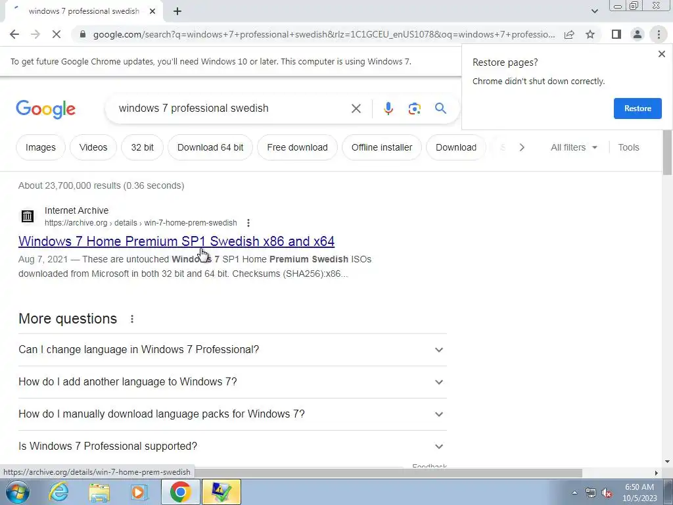
Task: Click the Internet Archive favicon
Action: pos(28,216)
